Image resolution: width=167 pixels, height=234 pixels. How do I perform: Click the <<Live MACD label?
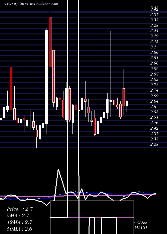point(141,225)
